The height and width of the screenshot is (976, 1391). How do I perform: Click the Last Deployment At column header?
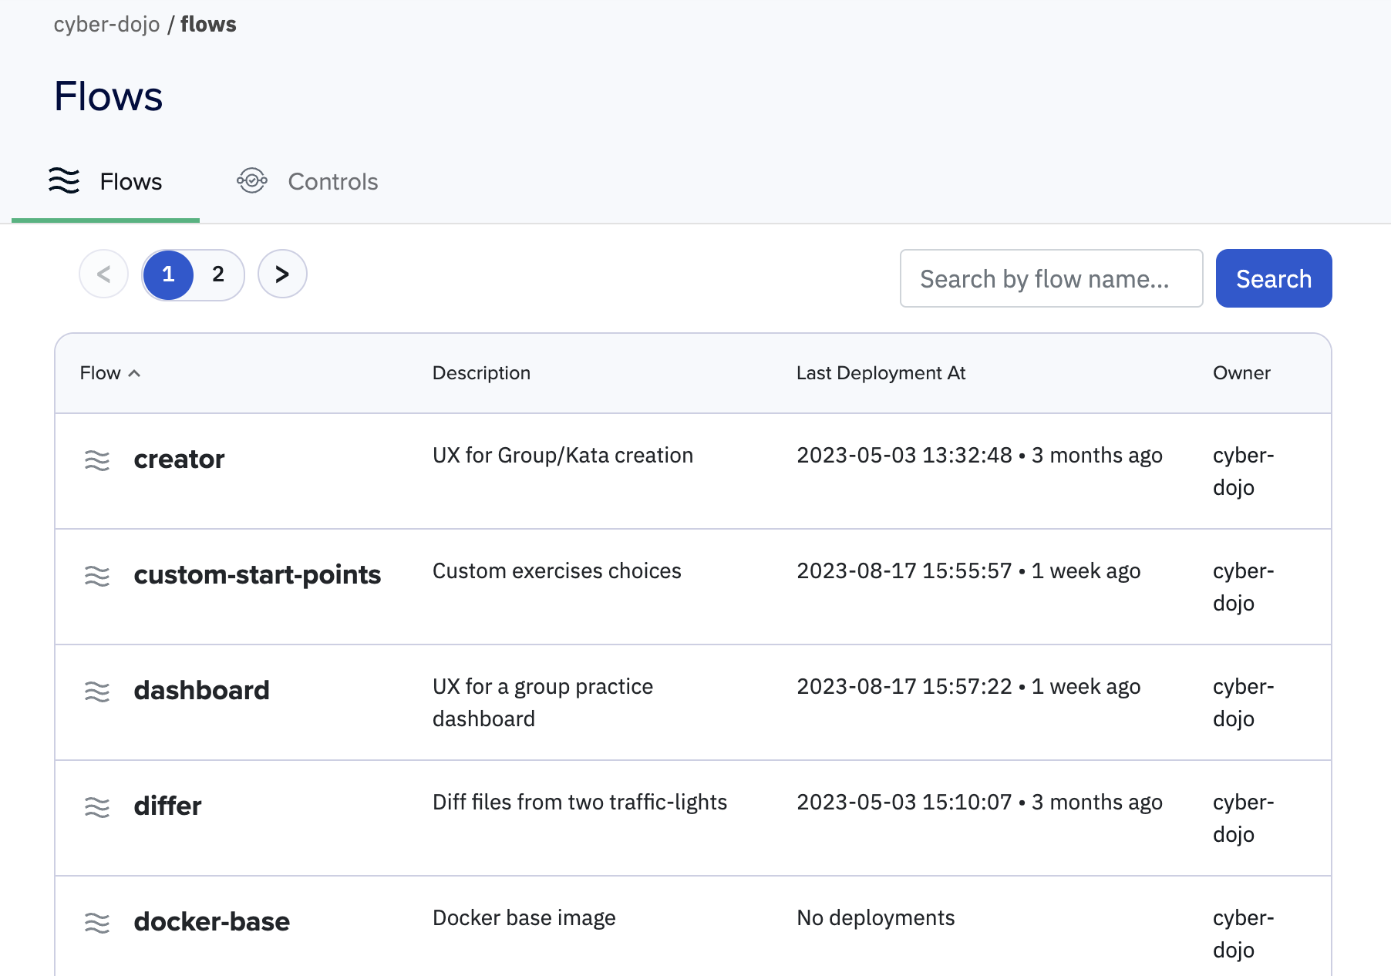[881, 373]
